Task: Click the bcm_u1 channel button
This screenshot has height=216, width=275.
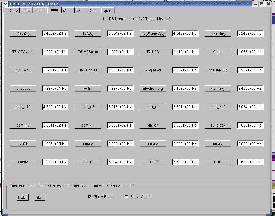Action: [x=153, y=107]
